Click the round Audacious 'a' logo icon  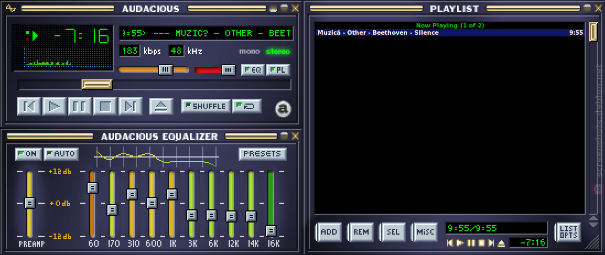[x=283, y=109]
